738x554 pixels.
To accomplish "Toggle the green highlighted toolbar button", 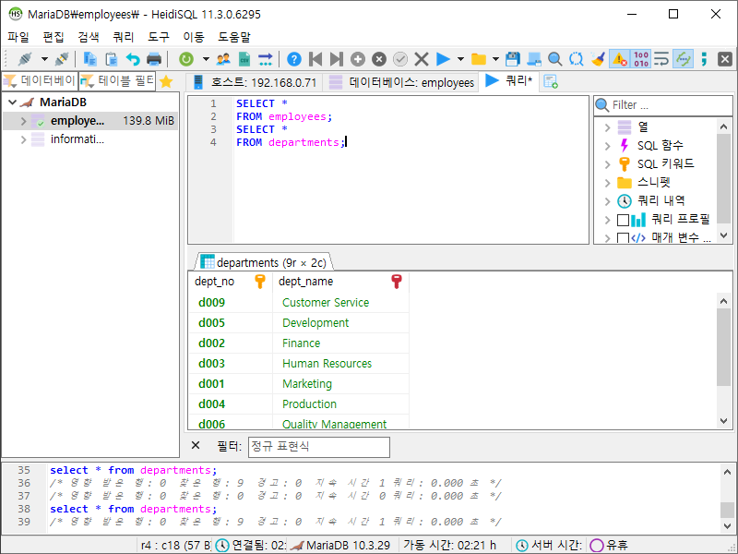I will coord(683,59).
